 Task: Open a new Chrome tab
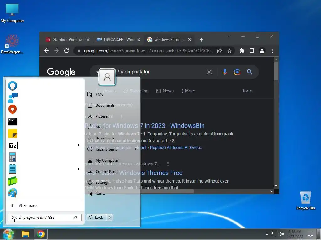coord(202,40)
